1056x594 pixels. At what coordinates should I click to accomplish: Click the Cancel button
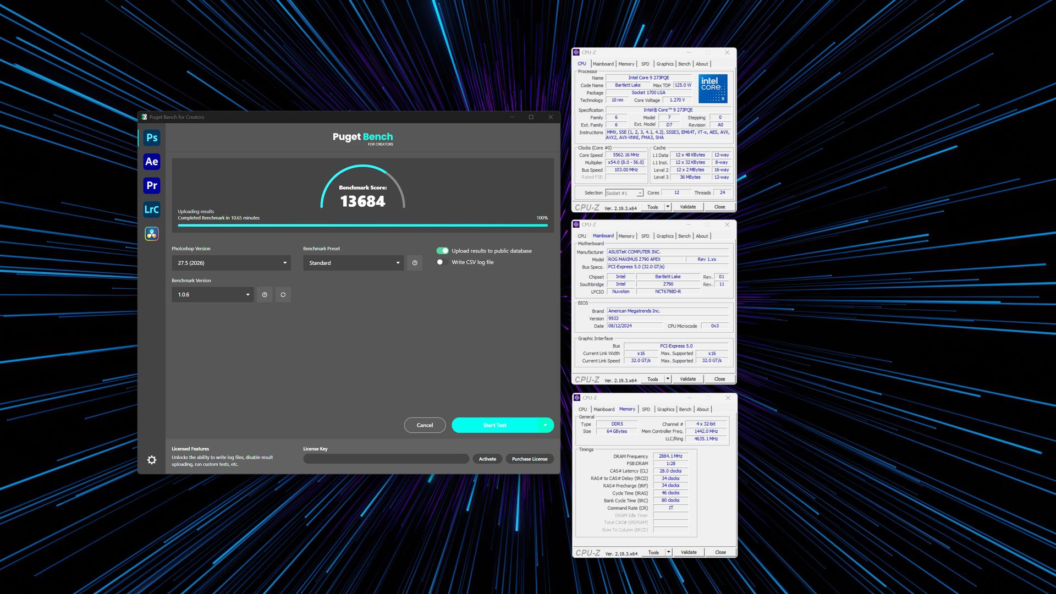425,425
